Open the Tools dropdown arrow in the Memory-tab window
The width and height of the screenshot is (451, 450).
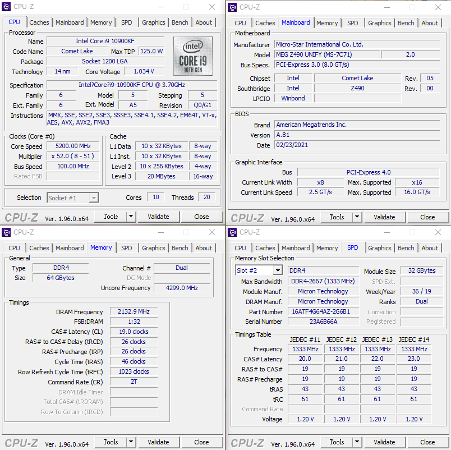coord(131,442)
